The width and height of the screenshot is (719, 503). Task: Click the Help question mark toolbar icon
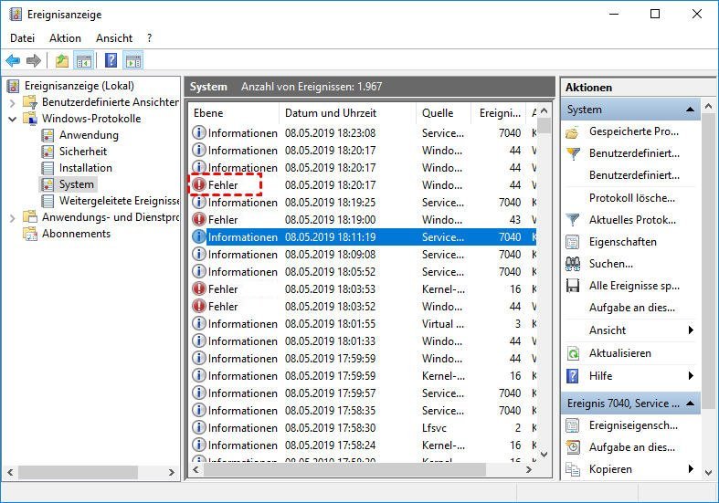[111, 60]
